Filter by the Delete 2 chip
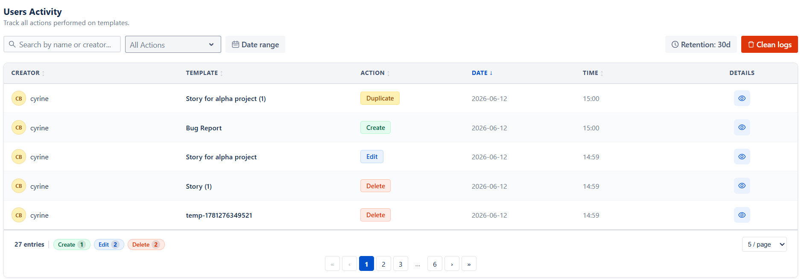This screenshot has height=279, width=804. [146, 244]
